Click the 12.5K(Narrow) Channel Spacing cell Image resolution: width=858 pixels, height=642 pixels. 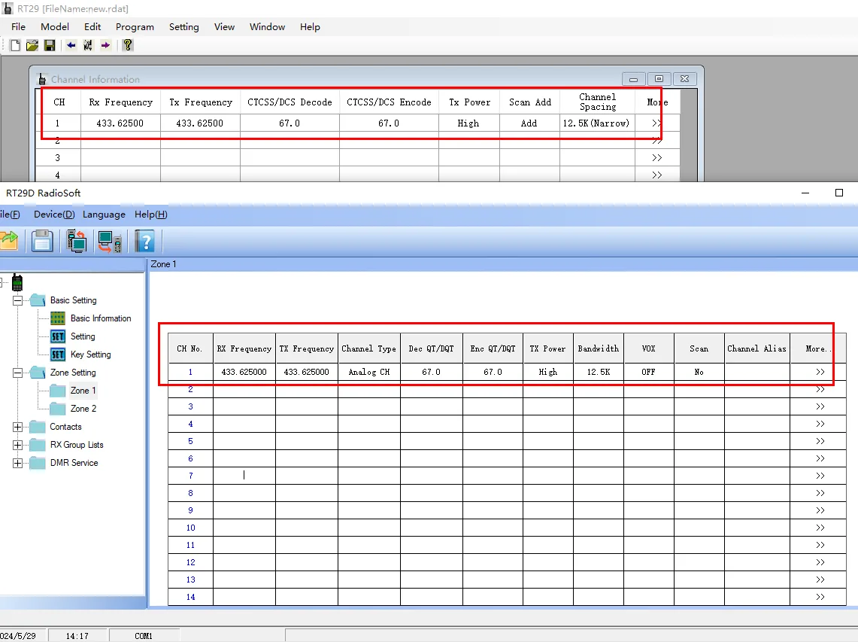(596, 123)
